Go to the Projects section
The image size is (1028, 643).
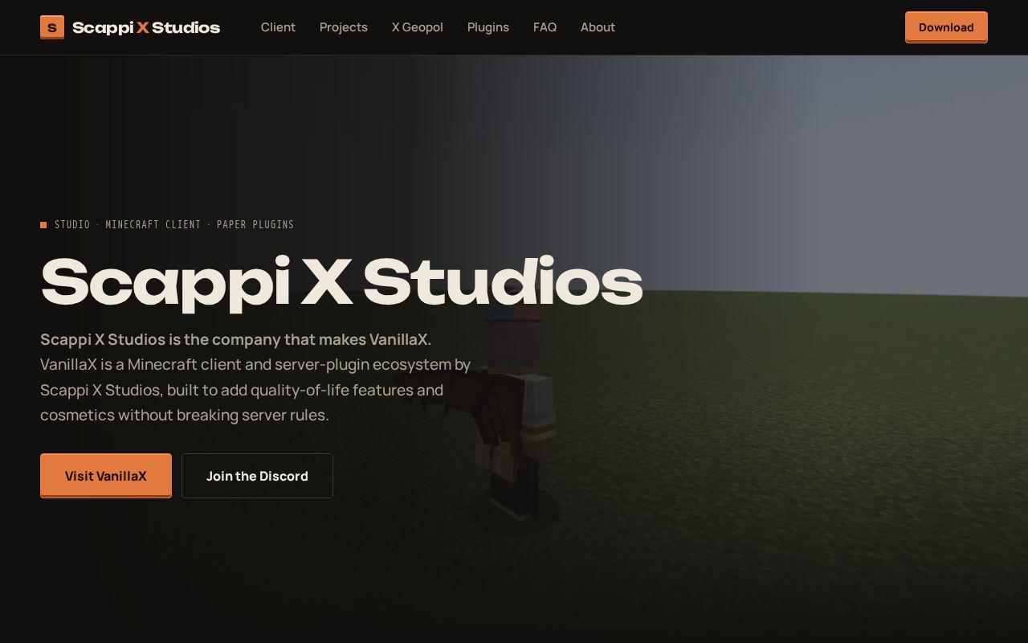[344, 27]
